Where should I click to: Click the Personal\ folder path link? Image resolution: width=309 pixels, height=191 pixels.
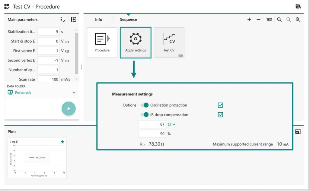click(x=23, y=92)
